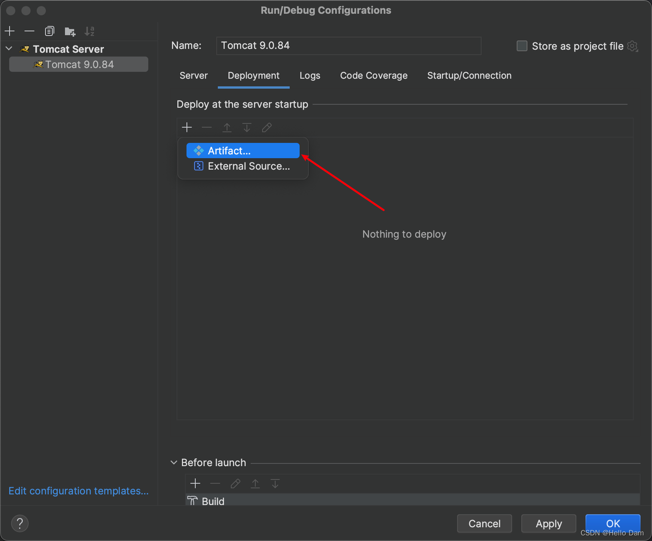Open the Code Coverage tab

point(374,75)
